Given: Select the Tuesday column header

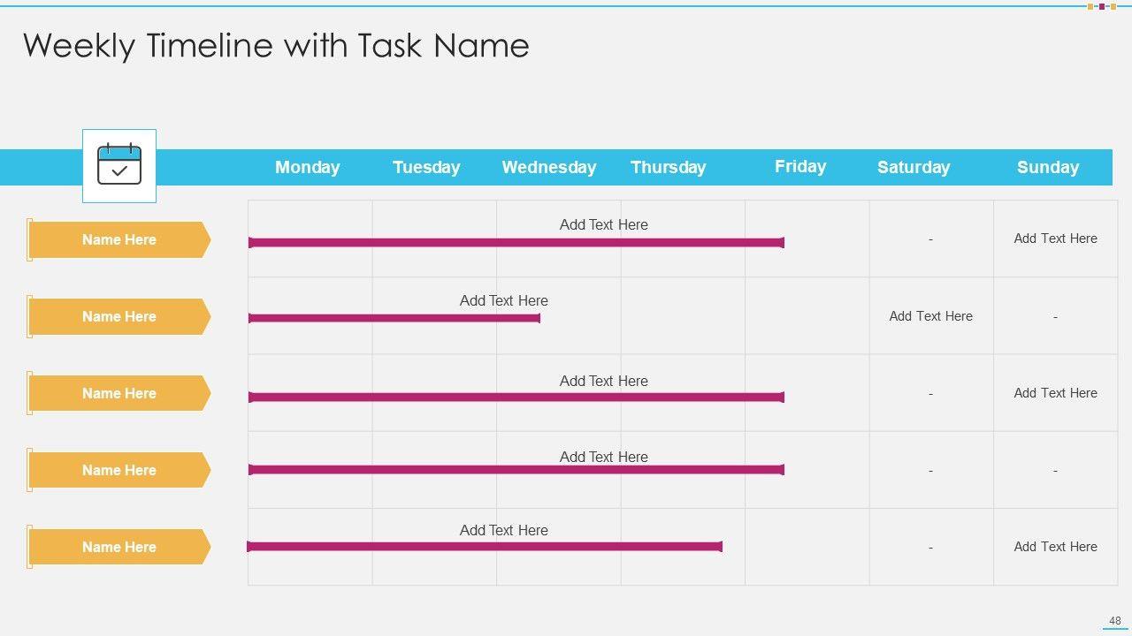Looking at the screenshot, I should coord(426,168).
